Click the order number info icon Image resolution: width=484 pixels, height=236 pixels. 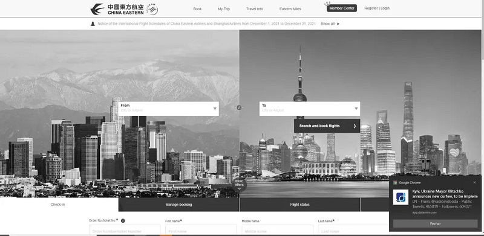pos(123,220)
